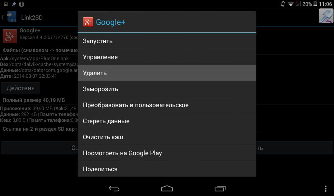334x196 pixels.
Task: Tap the Android home navigation button
Action: [167, 188]
